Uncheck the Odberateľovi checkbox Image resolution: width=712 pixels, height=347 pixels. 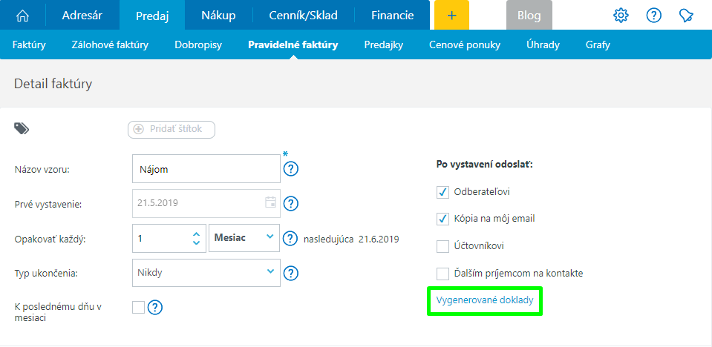point(443,192)
